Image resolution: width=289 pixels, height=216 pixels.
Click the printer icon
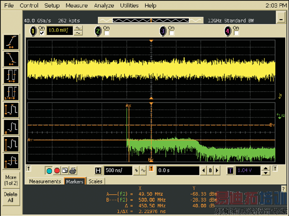pyautogui.click(x=73, y=171)
